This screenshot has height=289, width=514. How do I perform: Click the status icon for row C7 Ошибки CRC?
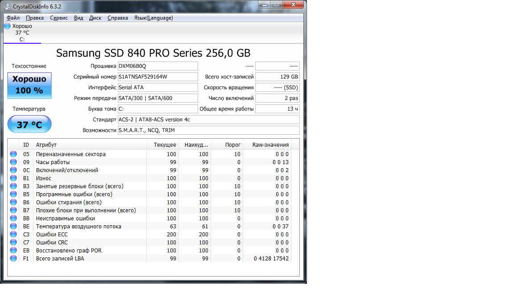(x=13, y=242)
